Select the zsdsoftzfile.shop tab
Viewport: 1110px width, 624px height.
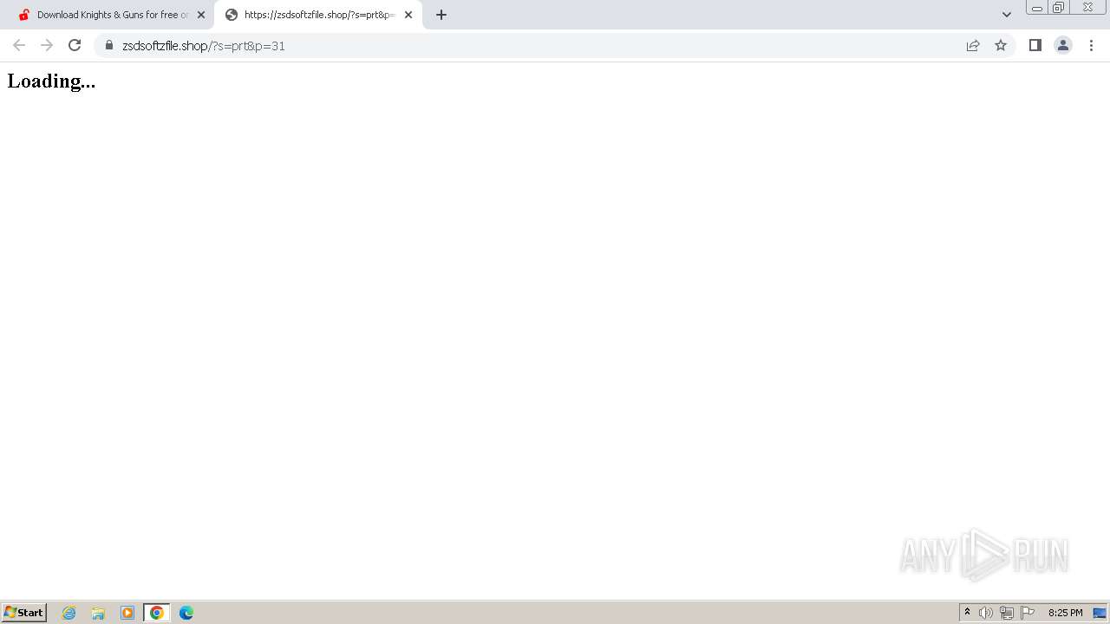[x=318, y=15]
